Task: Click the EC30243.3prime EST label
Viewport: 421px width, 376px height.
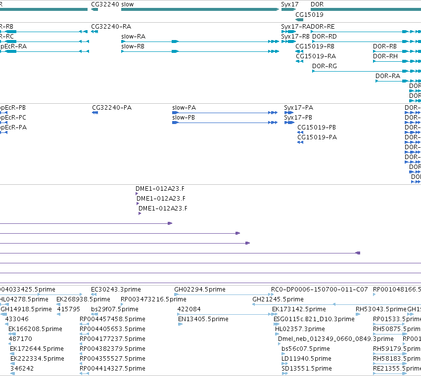Action: 116,290
